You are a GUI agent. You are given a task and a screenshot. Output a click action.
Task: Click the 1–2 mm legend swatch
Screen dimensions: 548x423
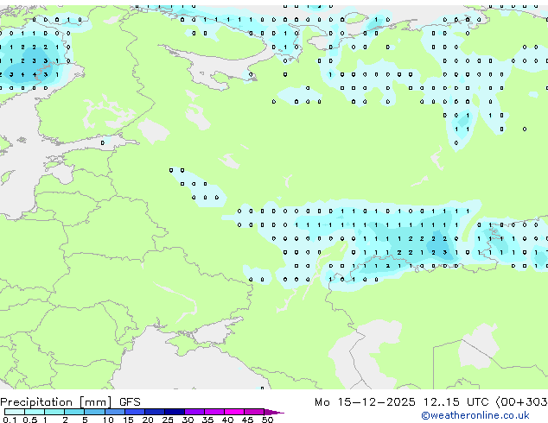54,412
